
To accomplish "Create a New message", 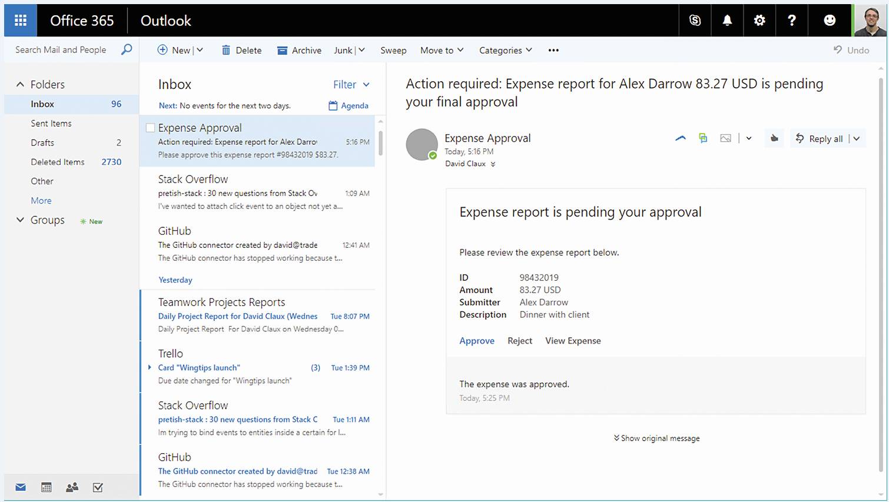I will point(174,50).
